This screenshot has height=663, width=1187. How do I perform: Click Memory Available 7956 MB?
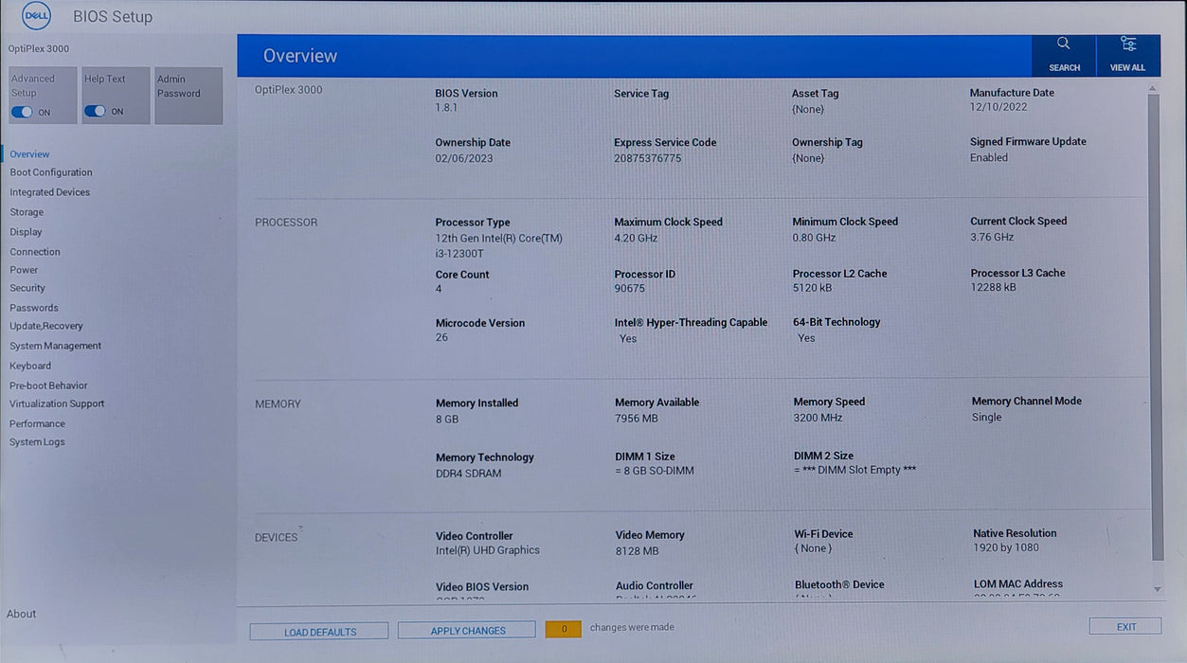pos(637,418)
